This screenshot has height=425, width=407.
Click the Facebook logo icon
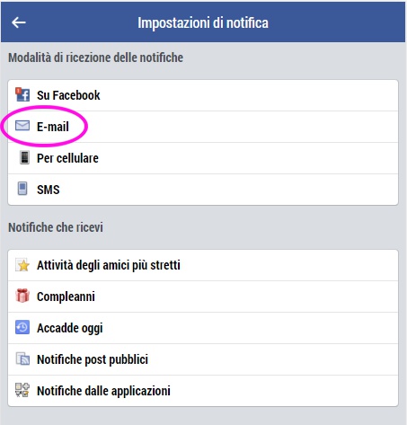click(x=22, y=94)
